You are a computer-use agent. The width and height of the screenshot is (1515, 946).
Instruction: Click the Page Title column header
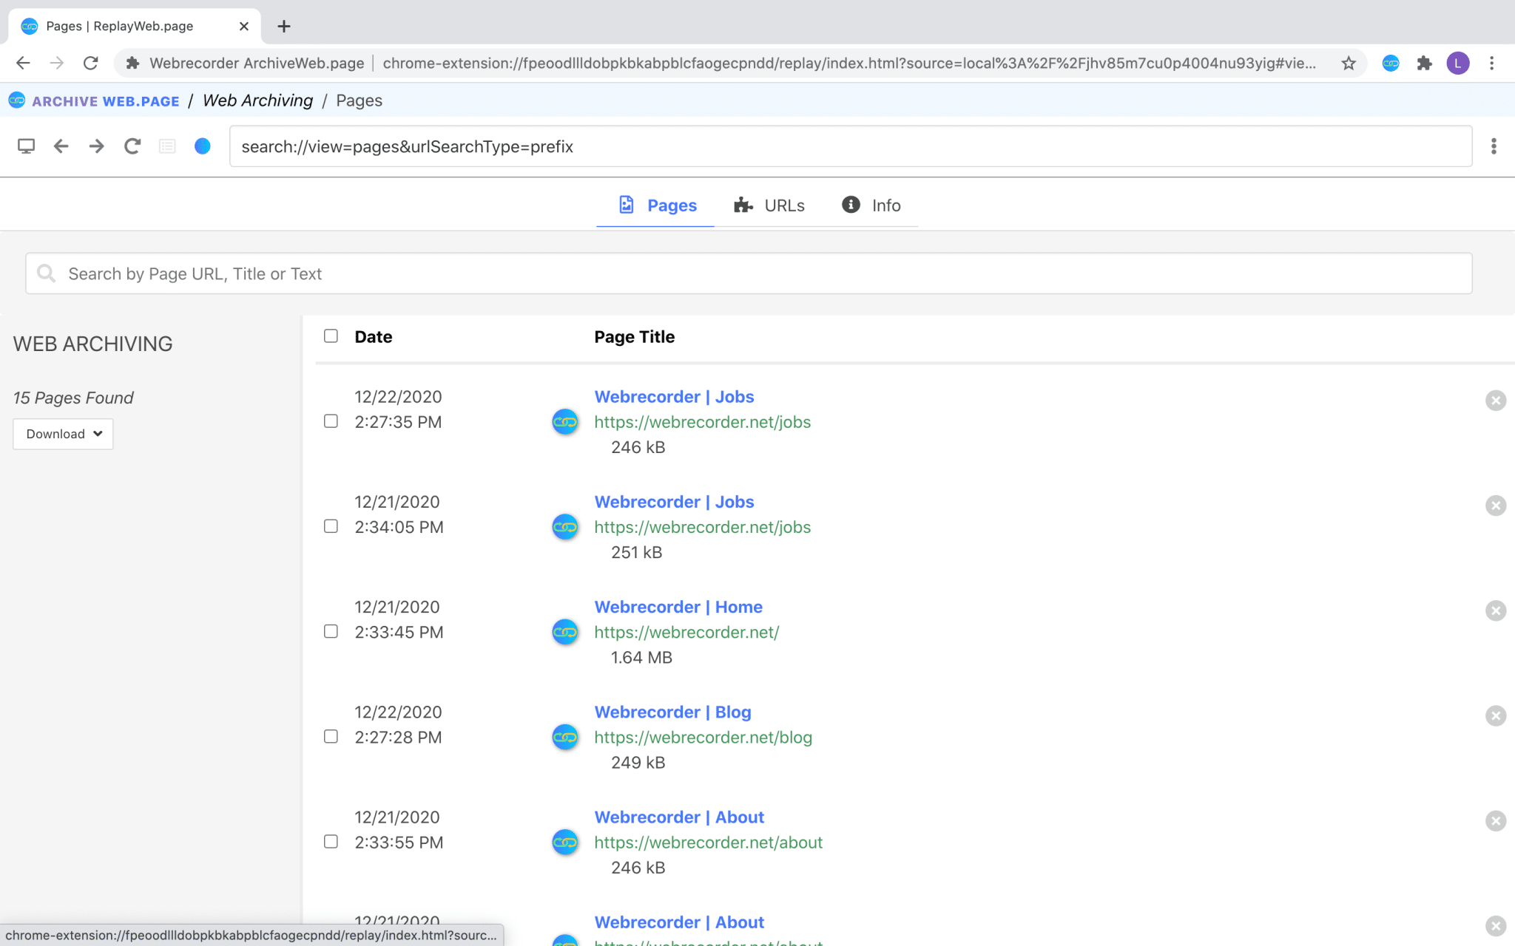pos(634,337)
